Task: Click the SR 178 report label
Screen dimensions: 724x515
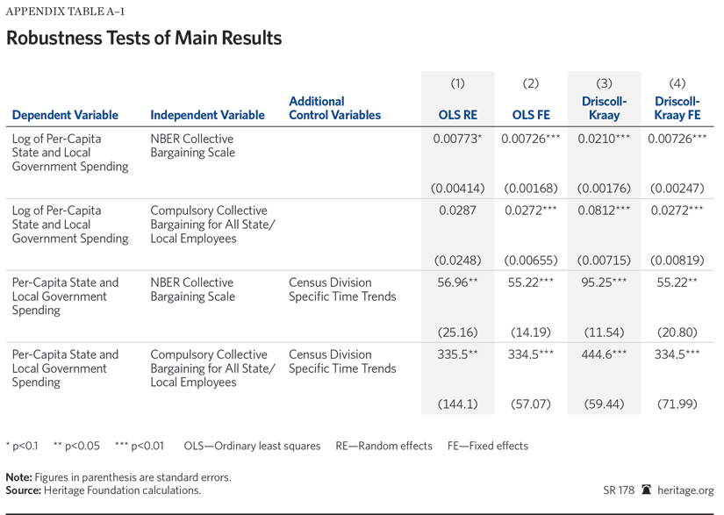Action: pyautogui.click(x=619, y=490)
